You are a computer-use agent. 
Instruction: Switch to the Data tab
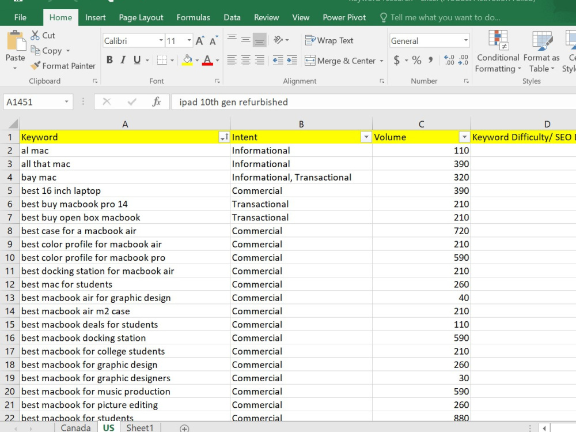pyautogui.click(x=232, y=17)
